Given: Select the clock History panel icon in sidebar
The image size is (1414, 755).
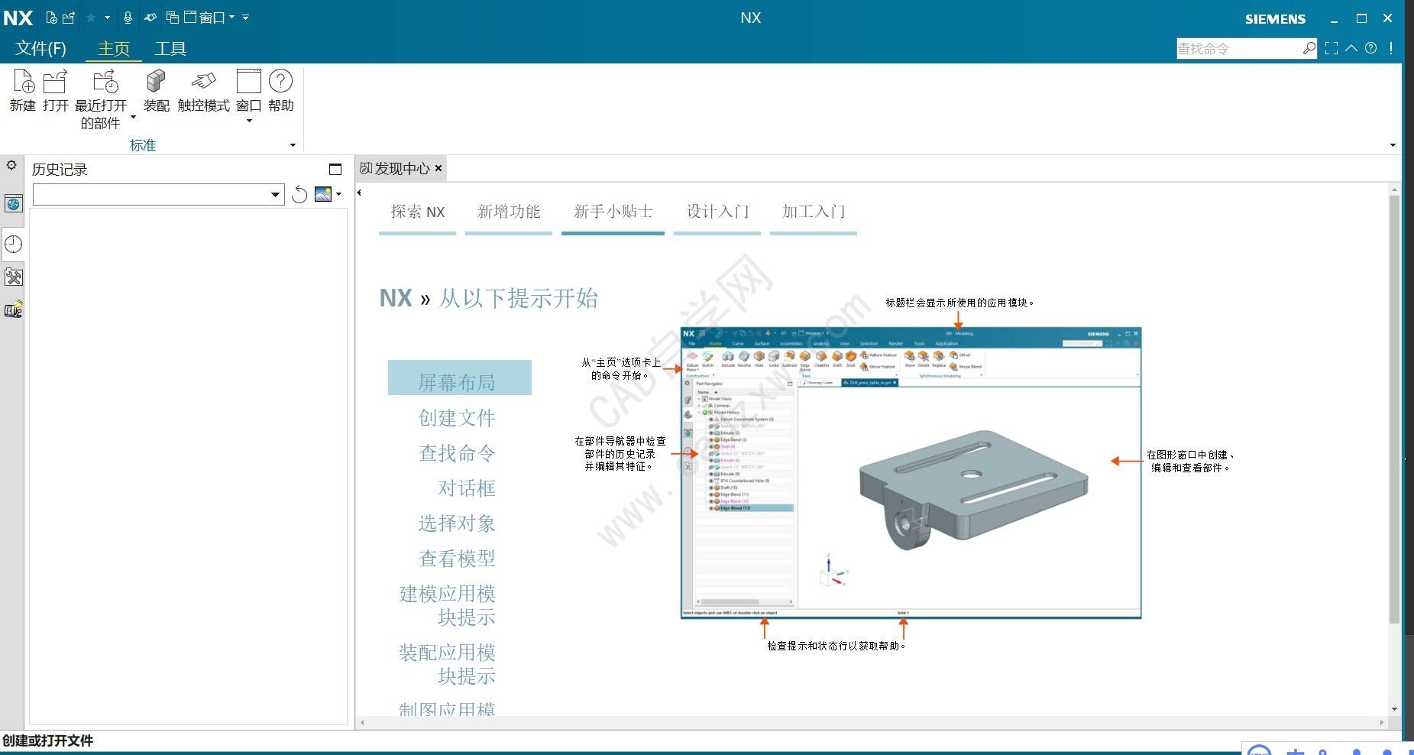Looking at the screenshot, I should pyautogui.click(x=12, y=244).
